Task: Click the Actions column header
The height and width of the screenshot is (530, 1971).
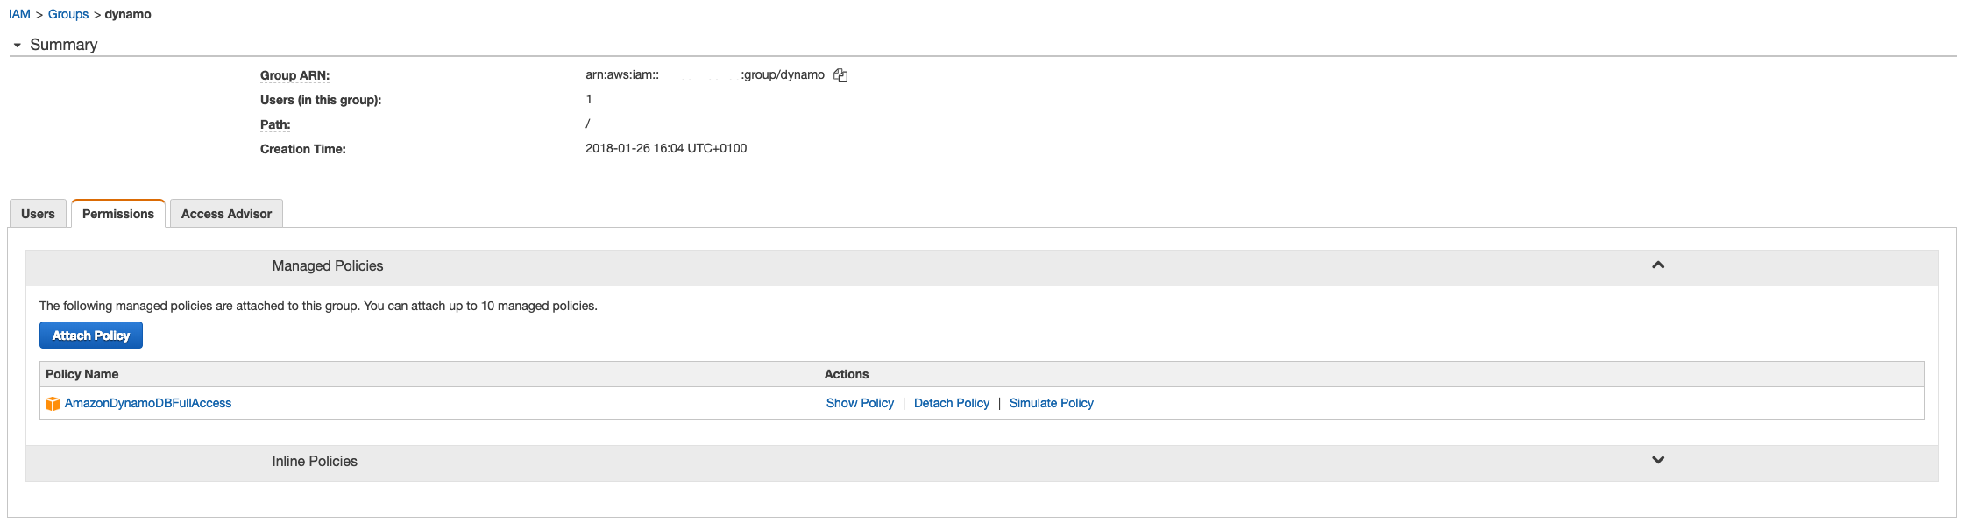Action: click(847, 374)
